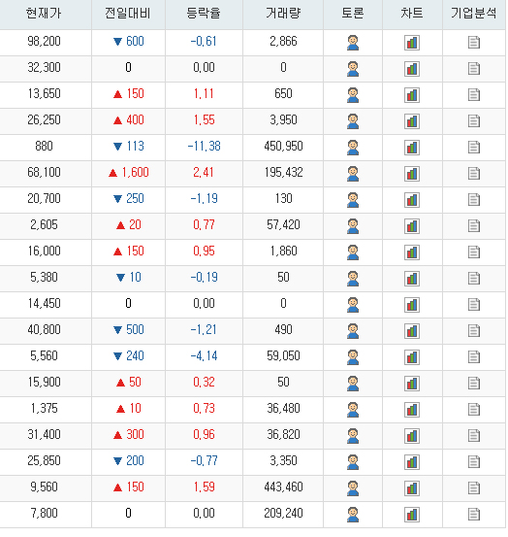Open chart icon for the 5,560 row
The height and width of the screenshot is (537, 508).
[412, 357]
